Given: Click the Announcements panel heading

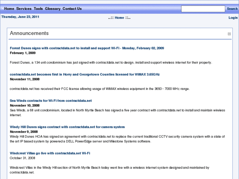Looking at the screenshot, I should click(x=29, y=33).
